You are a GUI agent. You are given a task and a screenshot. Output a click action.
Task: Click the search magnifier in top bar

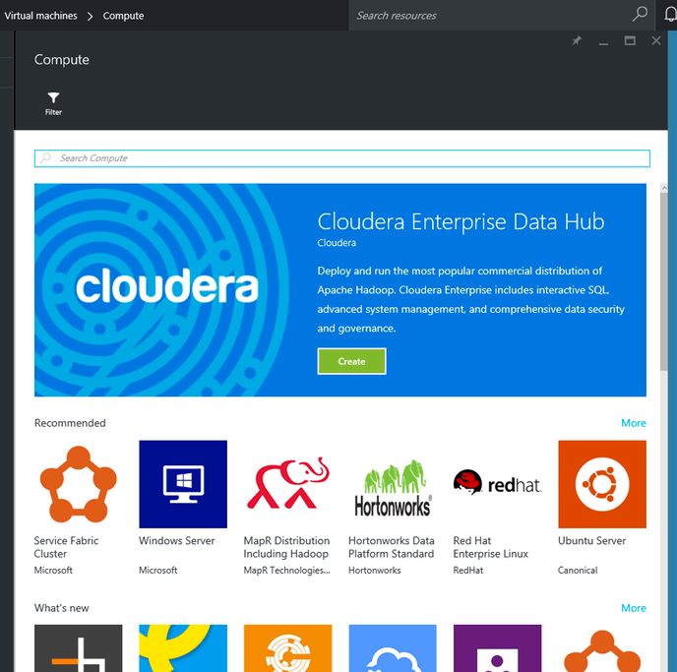640,14
